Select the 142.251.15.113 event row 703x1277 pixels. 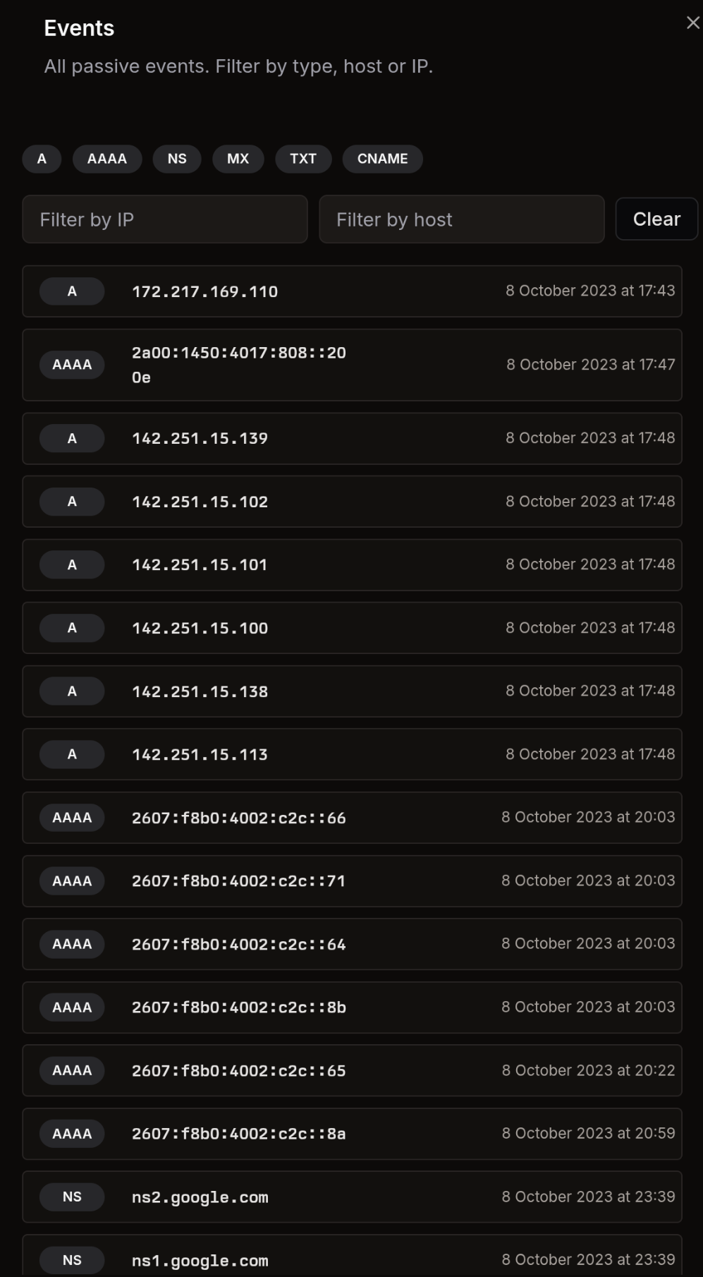[x=352, y=754]
